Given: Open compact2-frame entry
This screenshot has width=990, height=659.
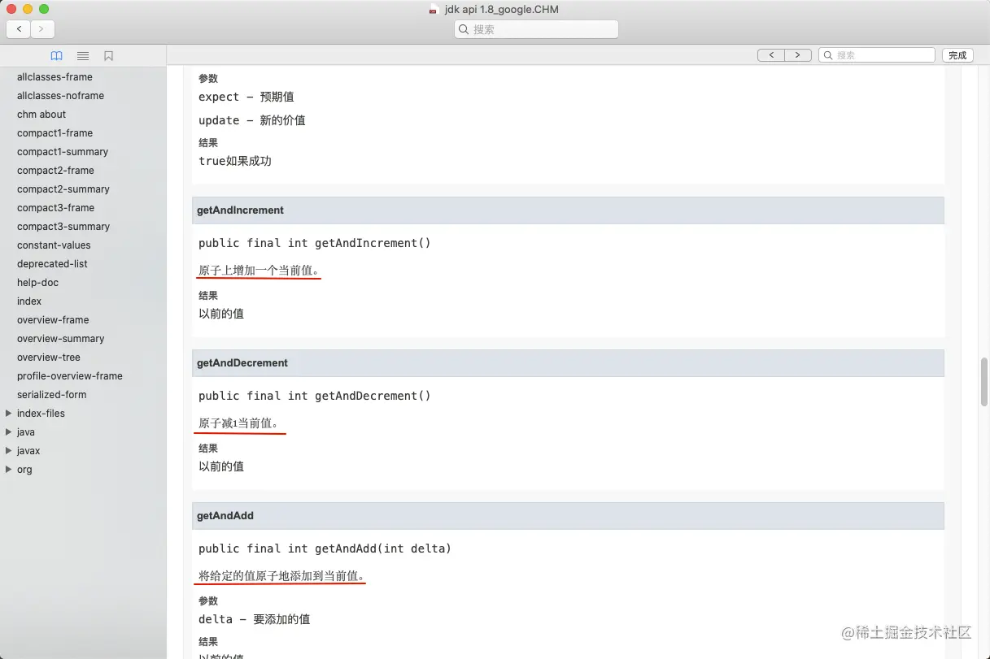Looking at the screenshot, I should click(55, 171).
